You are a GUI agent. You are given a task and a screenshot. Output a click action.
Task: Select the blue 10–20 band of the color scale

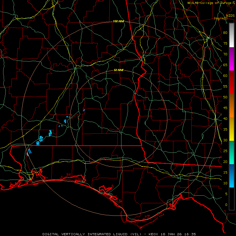point(232,176)
